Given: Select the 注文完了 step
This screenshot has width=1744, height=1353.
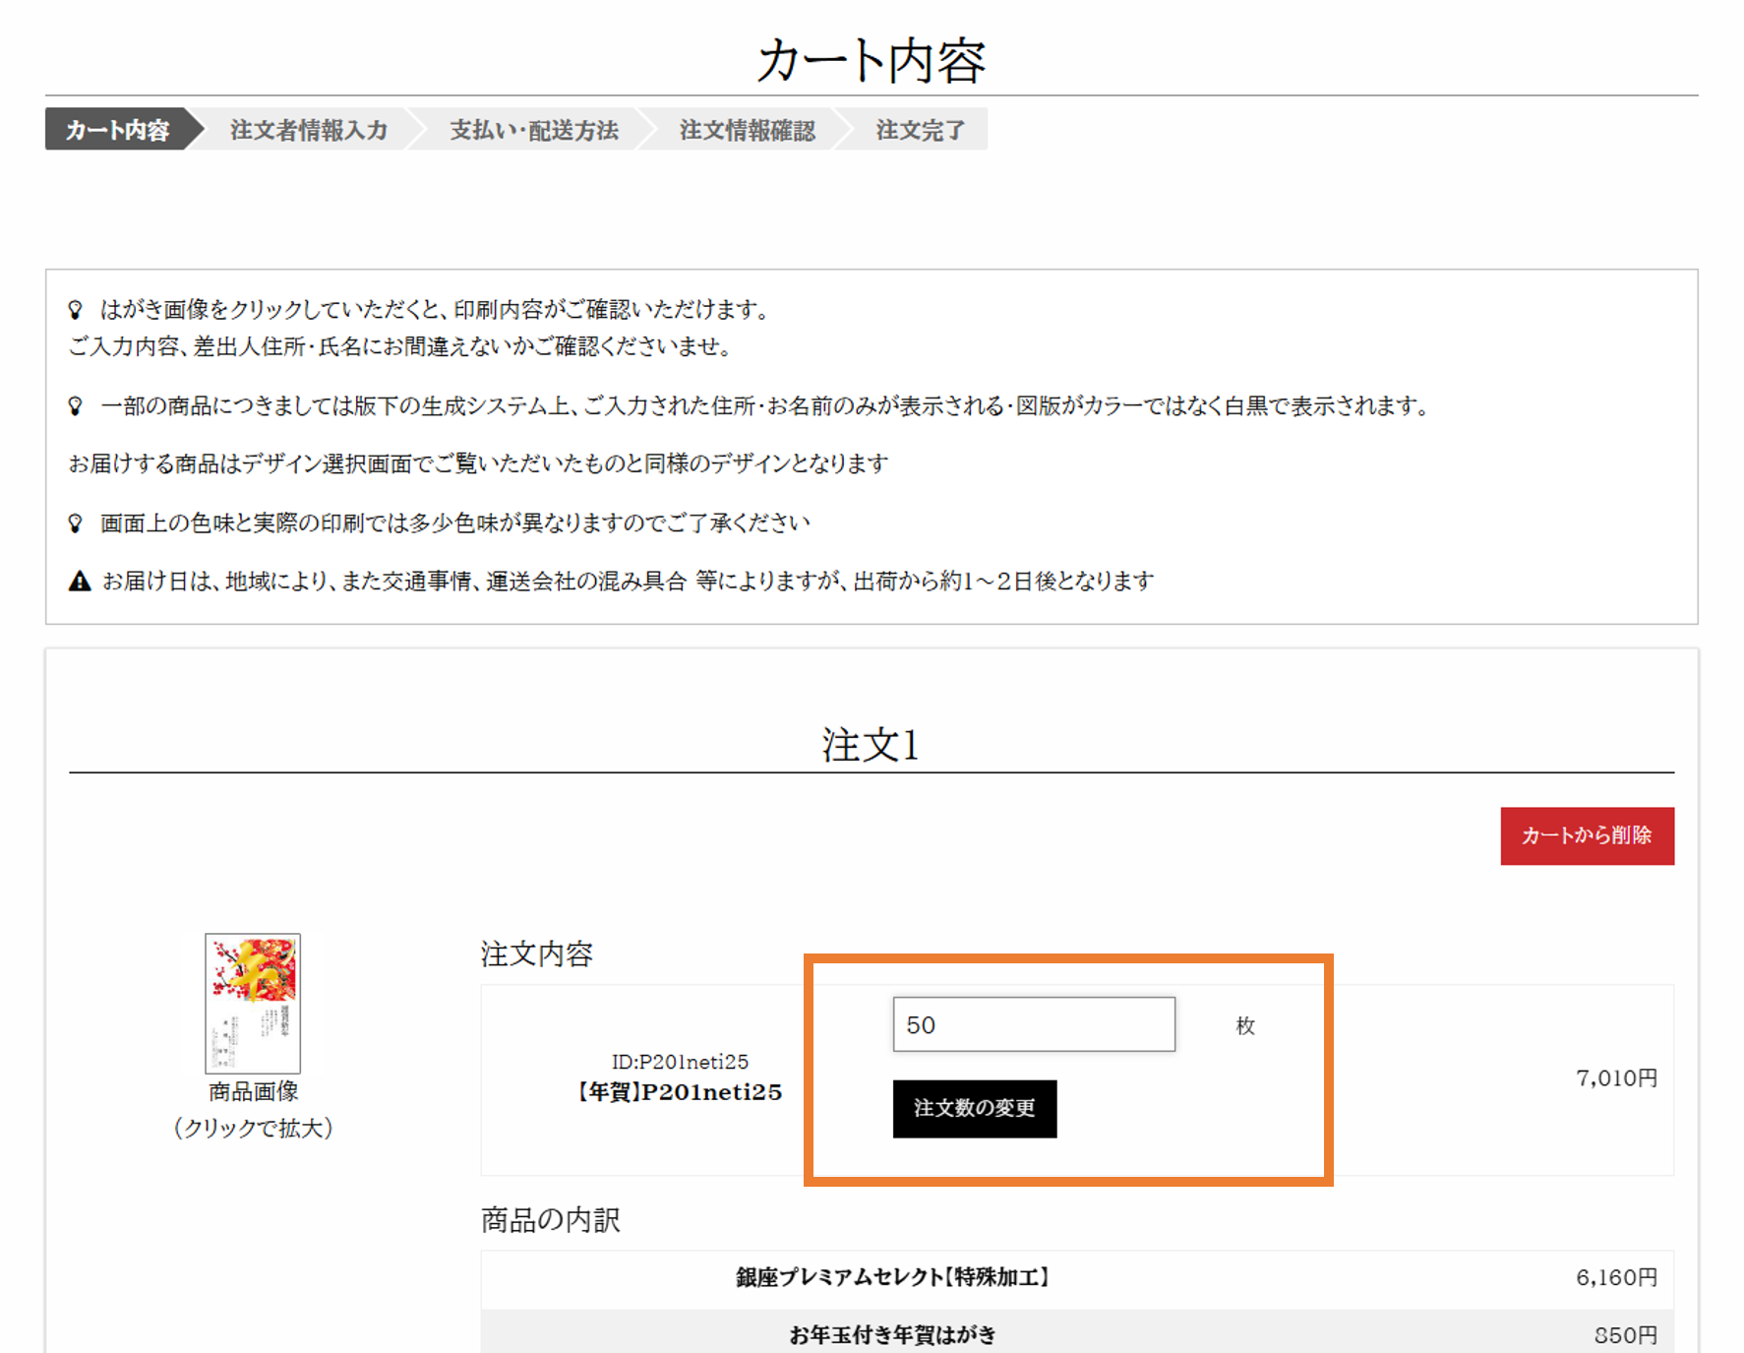Looking at the screenshot, I should pyautogui.click(x=920, y=130).
